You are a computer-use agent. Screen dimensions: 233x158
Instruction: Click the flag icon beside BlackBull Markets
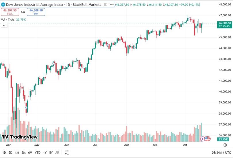coord(105,5)
